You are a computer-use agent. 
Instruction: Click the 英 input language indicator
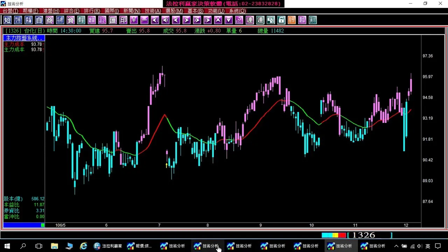[427, 246]
